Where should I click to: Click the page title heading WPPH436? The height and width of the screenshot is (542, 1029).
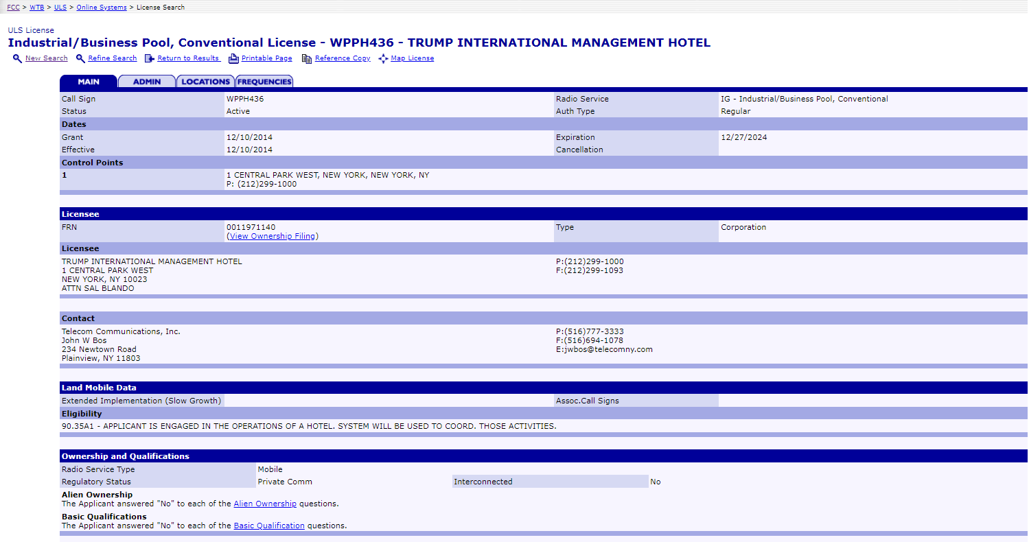tap(359, 43)
